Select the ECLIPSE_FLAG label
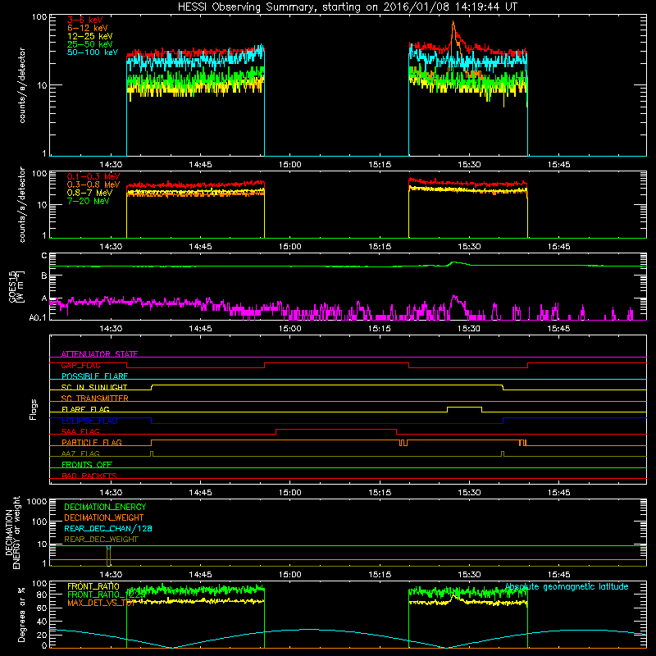The height and width of the screenshot is (656, 656). pyautogui.click(x=89, y=421)
